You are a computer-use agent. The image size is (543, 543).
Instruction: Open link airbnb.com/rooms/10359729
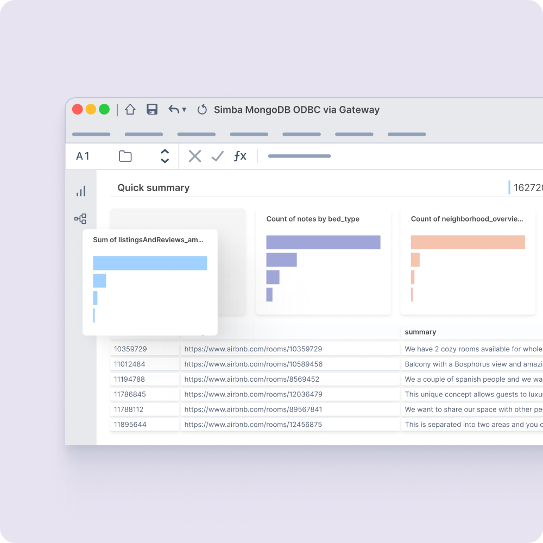point(253,349)
